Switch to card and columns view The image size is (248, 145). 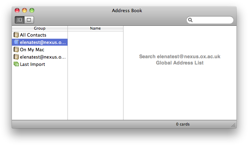[x=20, y=20]
